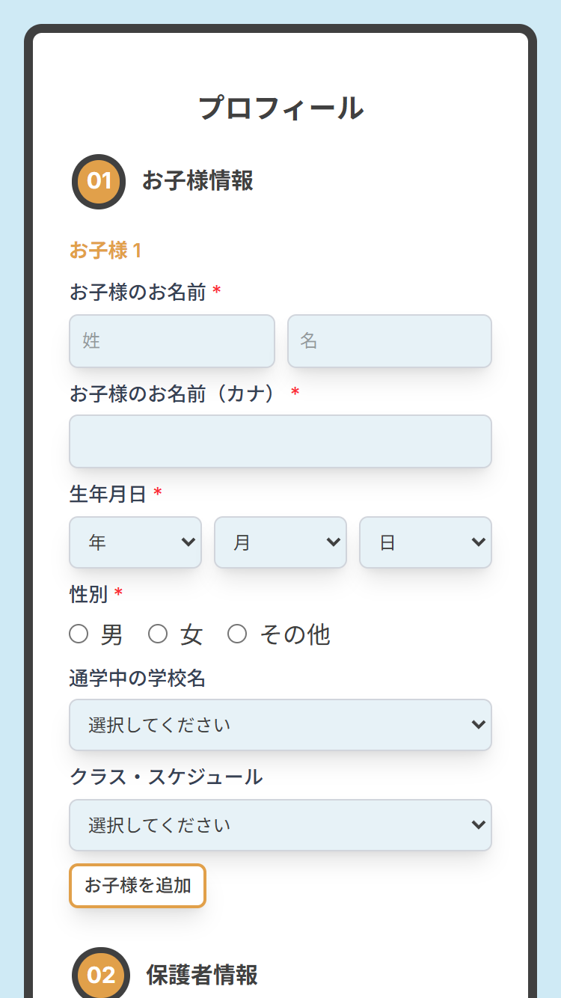Image resolution: width=561 pixels, height=998 pixels.
Task: Select the 男 gender option
Action: tap(78, 634)
